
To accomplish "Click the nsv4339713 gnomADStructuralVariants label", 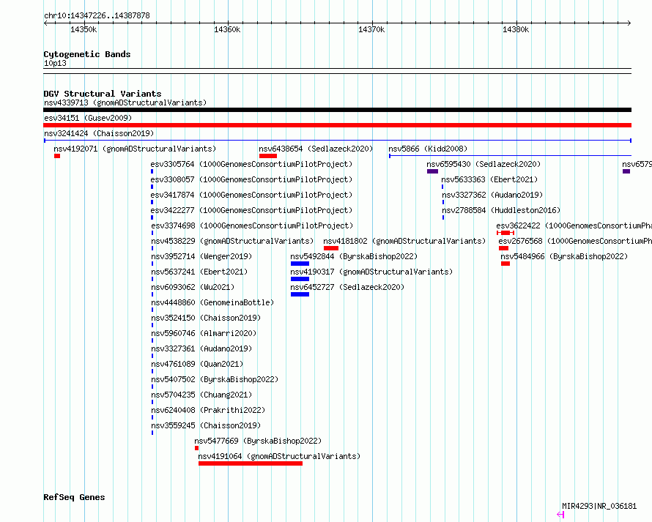I will [x=125, y=102].
